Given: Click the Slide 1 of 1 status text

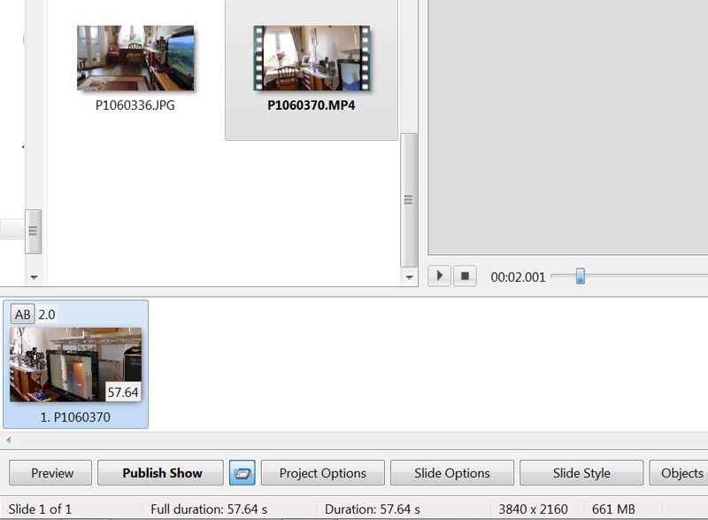Looking at the screenshot, I should coord(40,509).
